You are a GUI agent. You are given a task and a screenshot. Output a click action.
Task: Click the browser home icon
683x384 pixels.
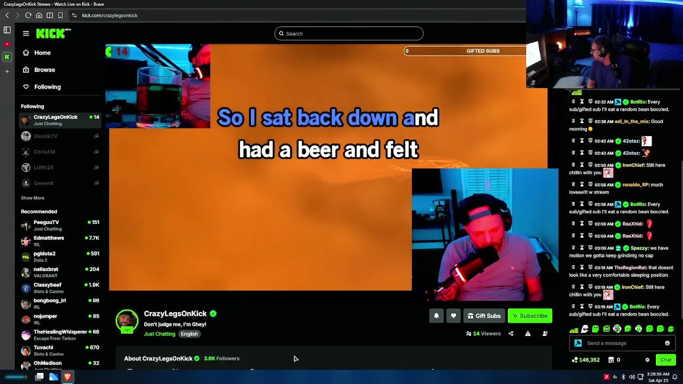39,15
